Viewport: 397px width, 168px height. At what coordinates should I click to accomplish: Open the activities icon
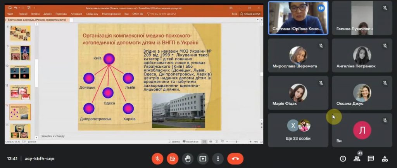point(385,159)
